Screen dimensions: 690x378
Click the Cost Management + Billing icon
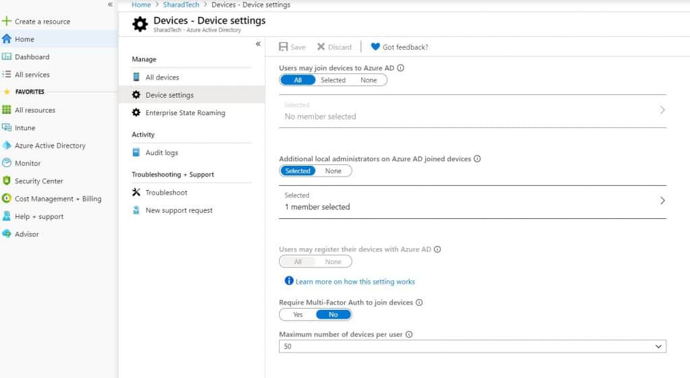tap(7, 199)
